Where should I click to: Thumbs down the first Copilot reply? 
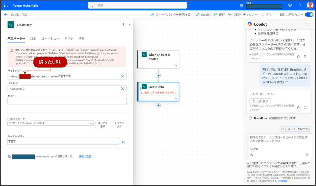point(305,57)
